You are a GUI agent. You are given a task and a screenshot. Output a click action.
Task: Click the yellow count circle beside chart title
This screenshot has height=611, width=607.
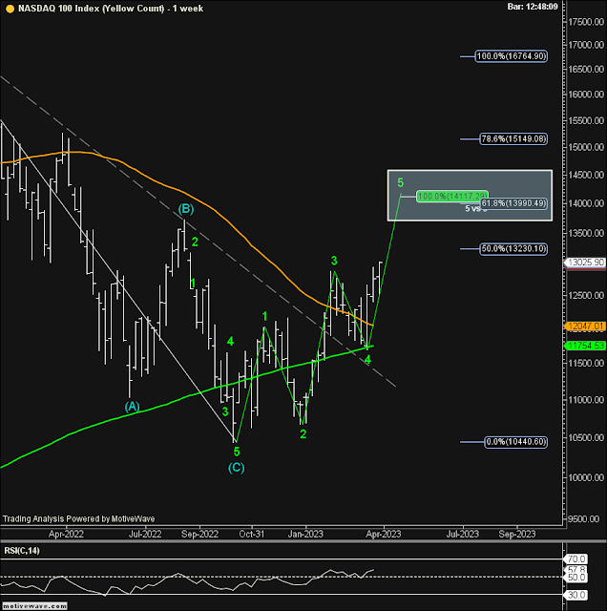(10, 9)
